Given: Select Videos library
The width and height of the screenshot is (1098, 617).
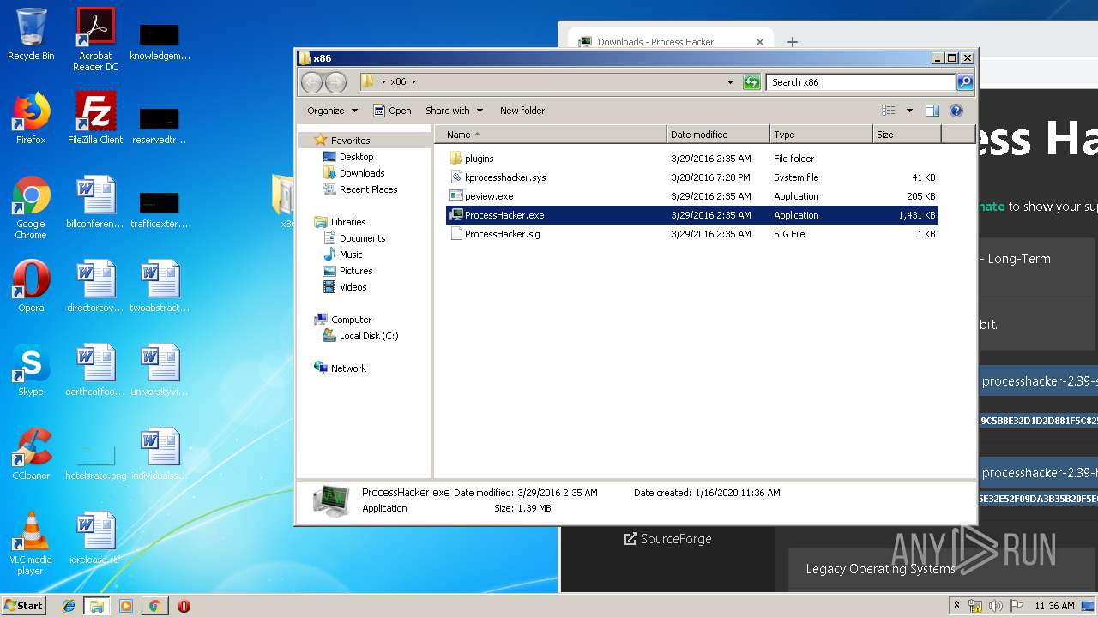Looking at the screenshot, I should point(353,287).
